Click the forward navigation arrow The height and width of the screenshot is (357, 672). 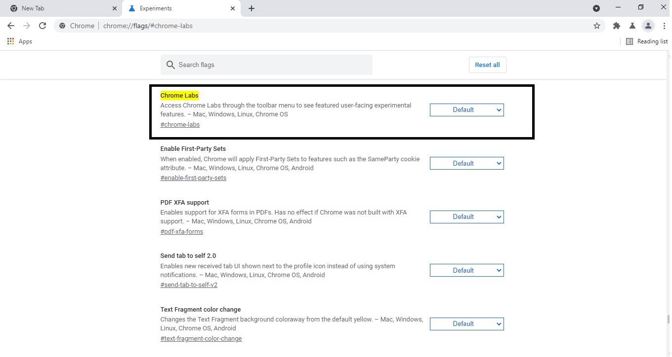tap(27, 26)
